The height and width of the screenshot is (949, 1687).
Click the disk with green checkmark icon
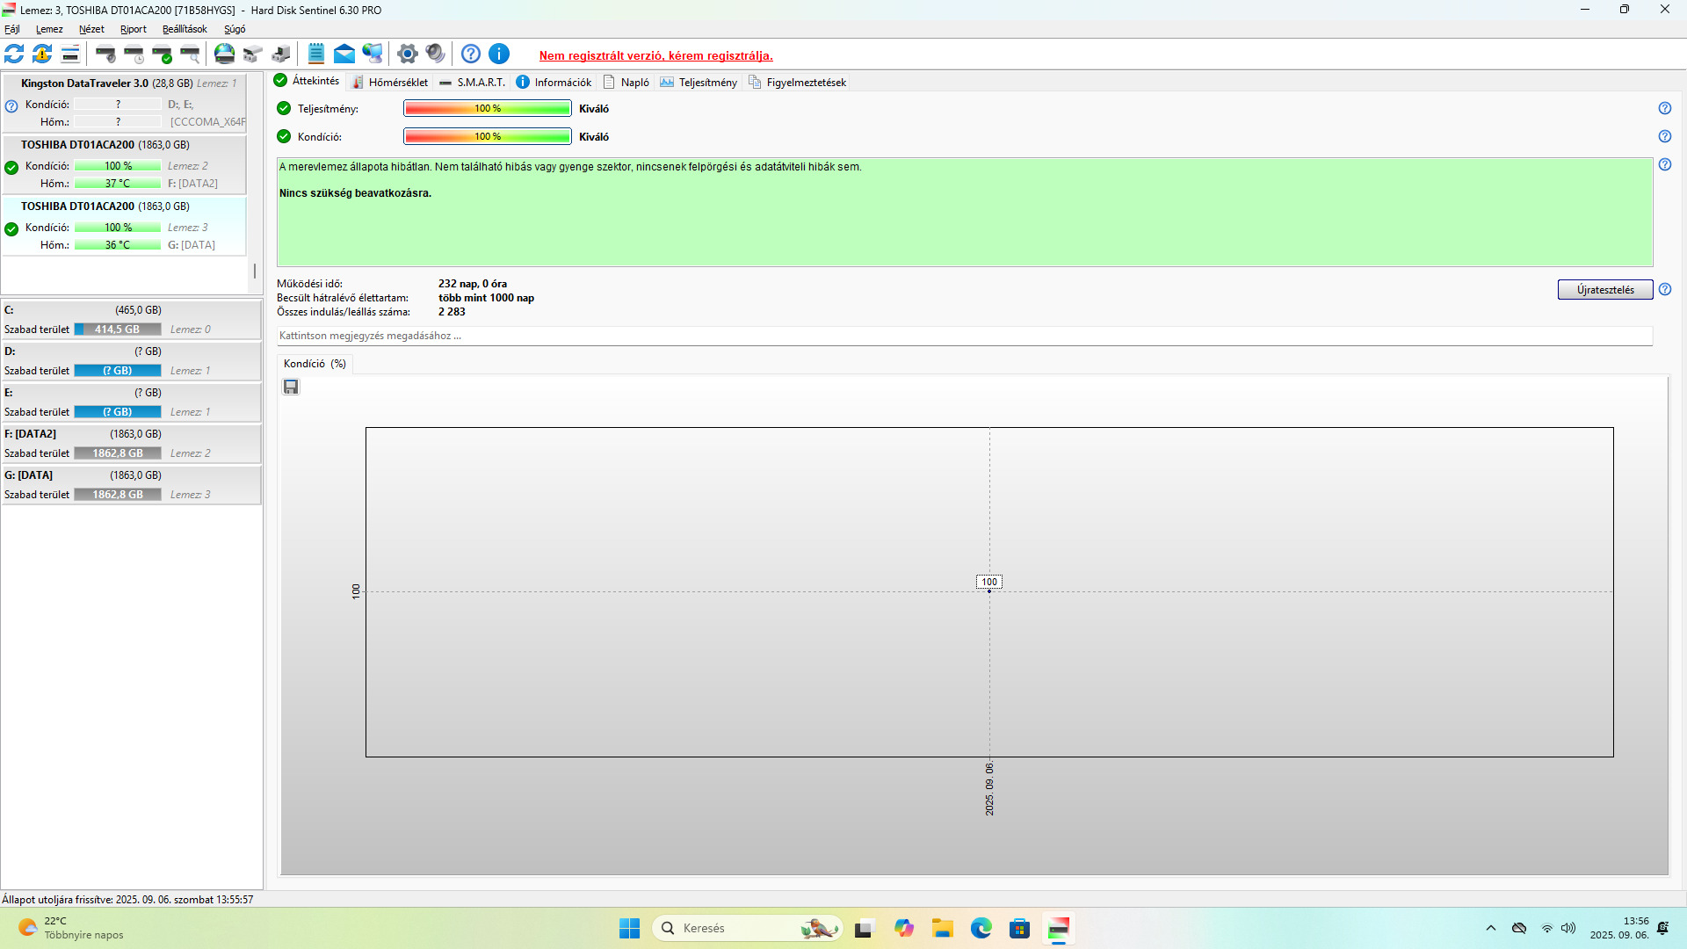tap(162, 54)
